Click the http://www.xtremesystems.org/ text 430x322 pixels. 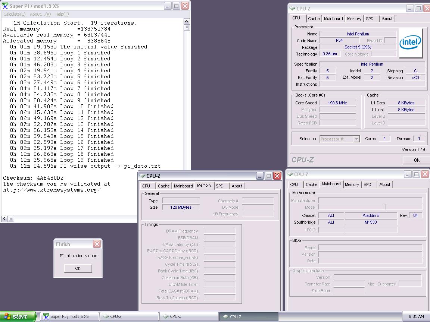52,190
